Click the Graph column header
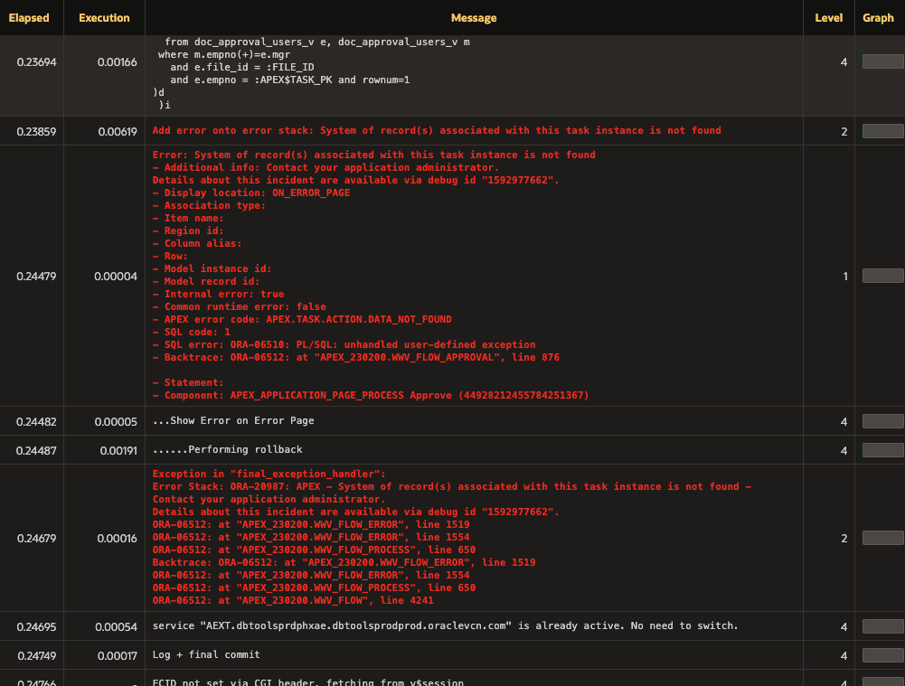Viewport: 905px width, 686px height. point(878,18)
